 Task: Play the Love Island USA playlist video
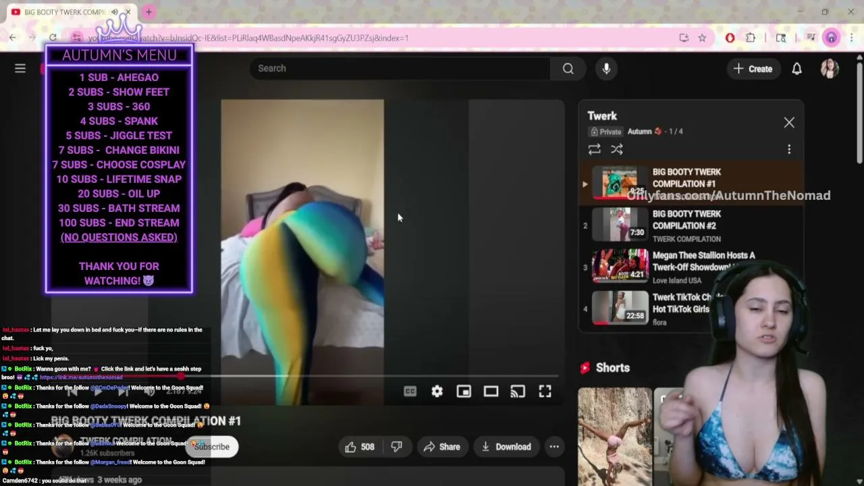point(691,267)
